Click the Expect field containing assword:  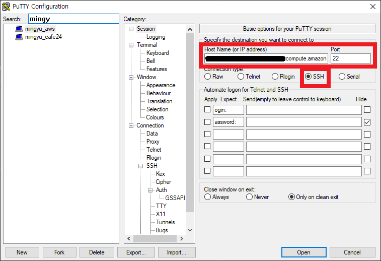[228, 122]
